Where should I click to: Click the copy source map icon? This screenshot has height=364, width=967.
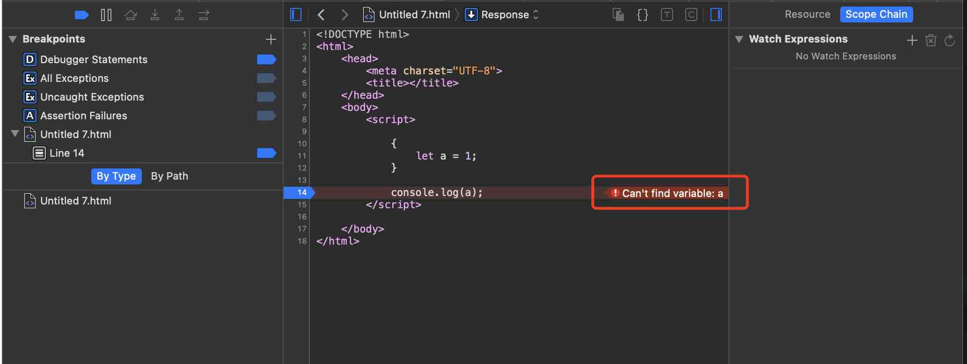pyautogui.click(x=618, y=15)
